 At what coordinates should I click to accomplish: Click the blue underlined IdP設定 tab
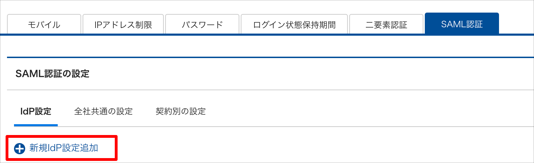pos(36,112)
